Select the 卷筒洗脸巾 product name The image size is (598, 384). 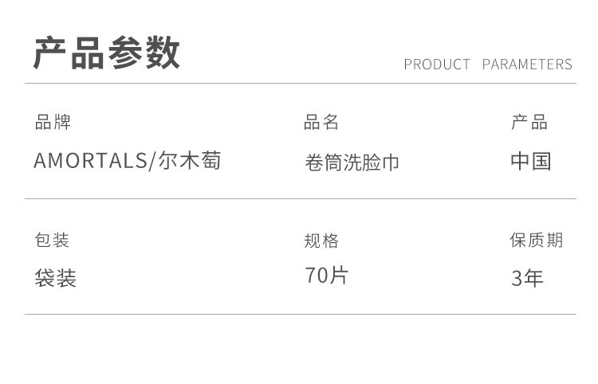[352, 163]
